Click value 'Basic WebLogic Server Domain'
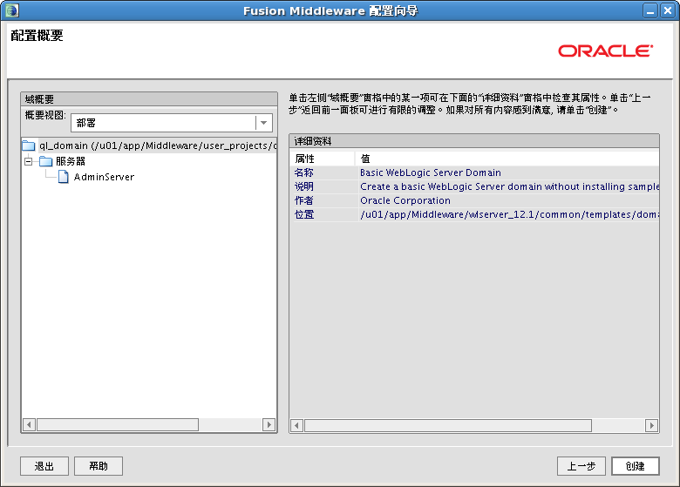 [430, 172]
